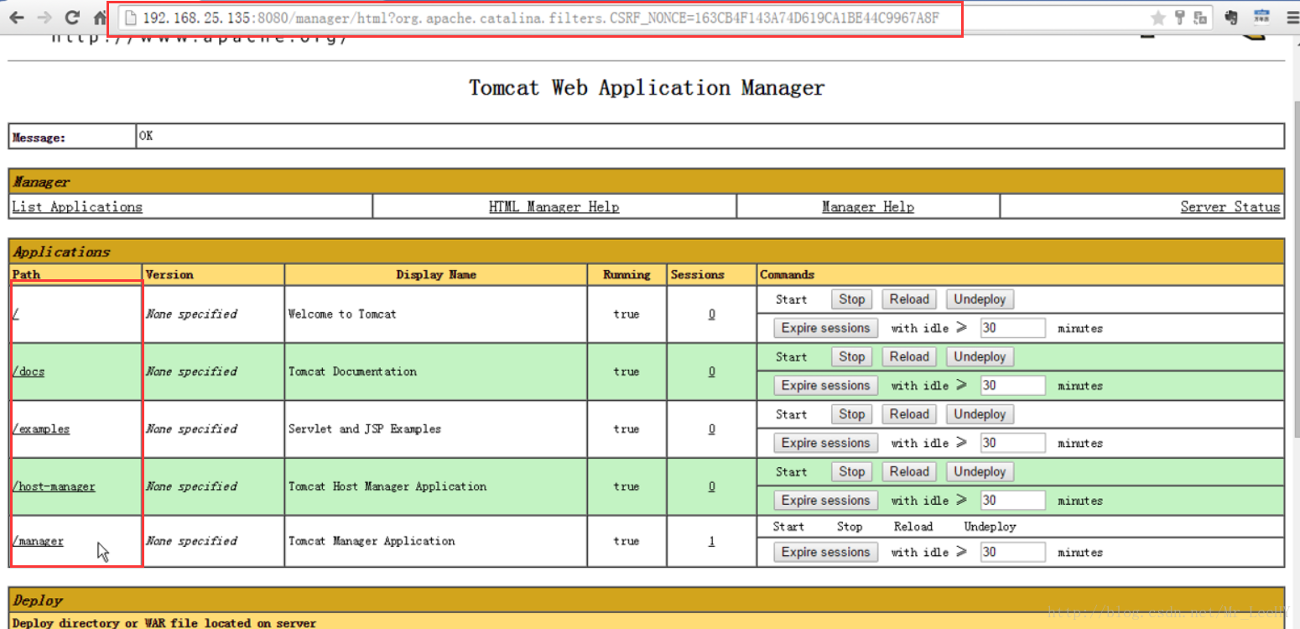The height and width of the screenshot is (629, 1300).
Task: Click the 'Servlet and JSP Examples' display name
Action: pyautogui.click(x=364, y=429)
